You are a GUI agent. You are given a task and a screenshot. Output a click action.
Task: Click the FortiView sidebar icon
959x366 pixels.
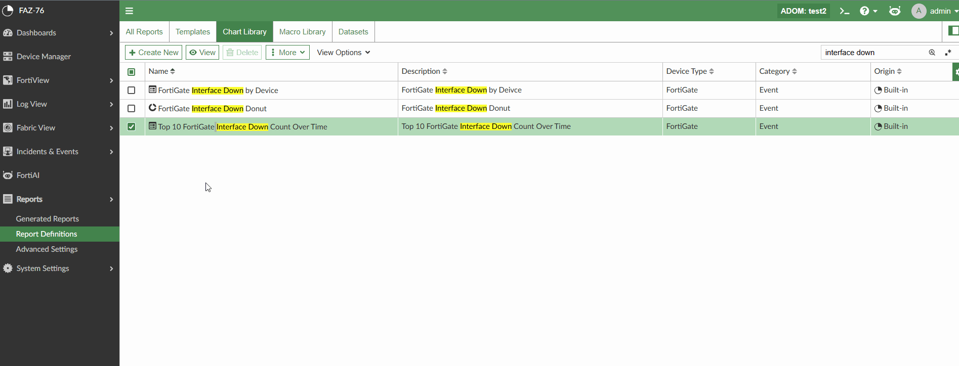coord(8,80)
